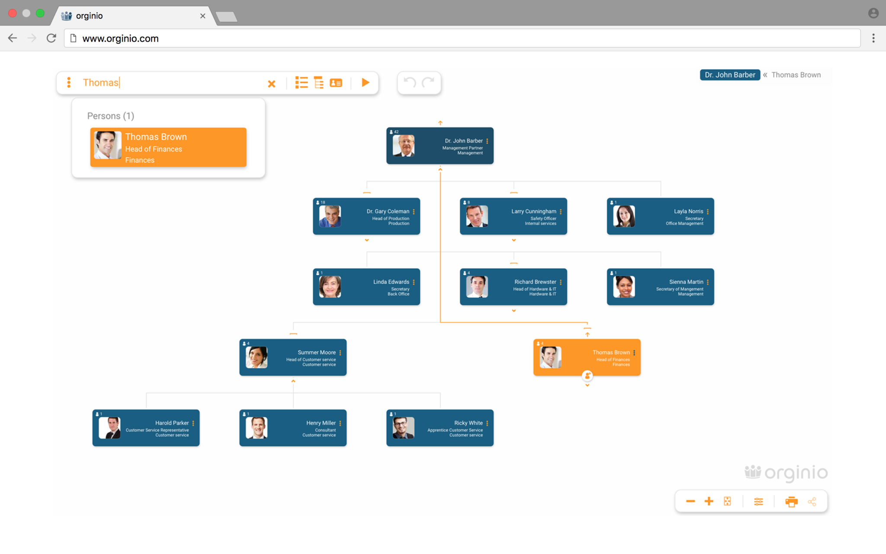This screenshot has height=554, width=886.
Task: Click the fit-to-screen grid icon
Action: click(726, 501)
